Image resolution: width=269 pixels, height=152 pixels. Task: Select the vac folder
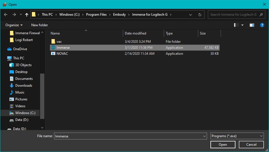[135, 41]
